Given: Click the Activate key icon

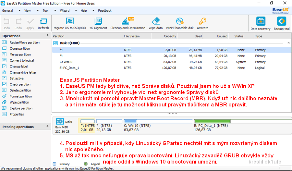Looking at the screenshot, I should pos(202,22).
